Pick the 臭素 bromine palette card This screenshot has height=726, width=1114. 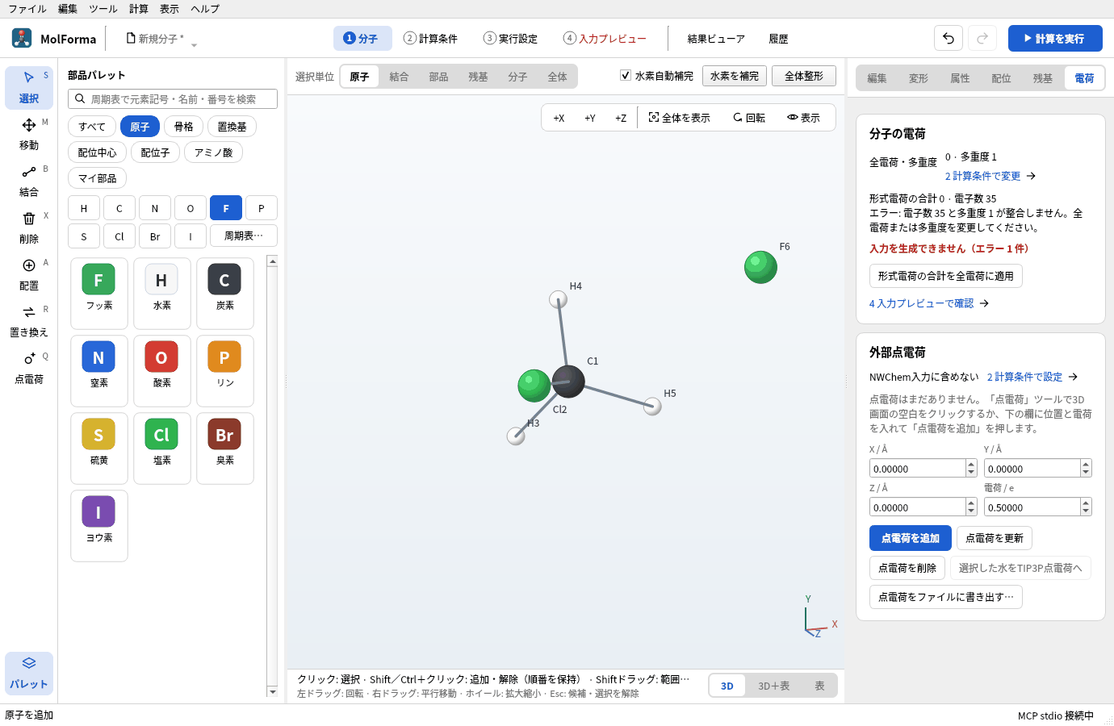[x=225, y=448]
